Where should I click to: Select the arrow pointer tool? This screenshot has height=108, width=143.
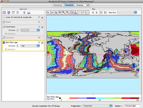(48, 13)
